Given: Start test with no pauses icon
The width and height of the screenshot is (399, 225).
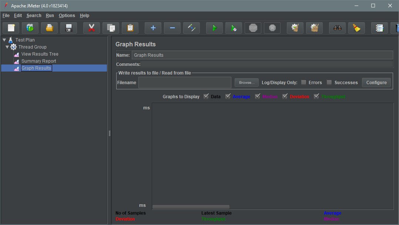Looking at the screenshot, I should click(234, 28).
